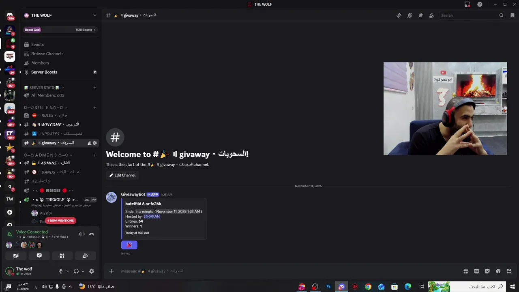Open givaway channel settings gear

[x=95, y=143]
